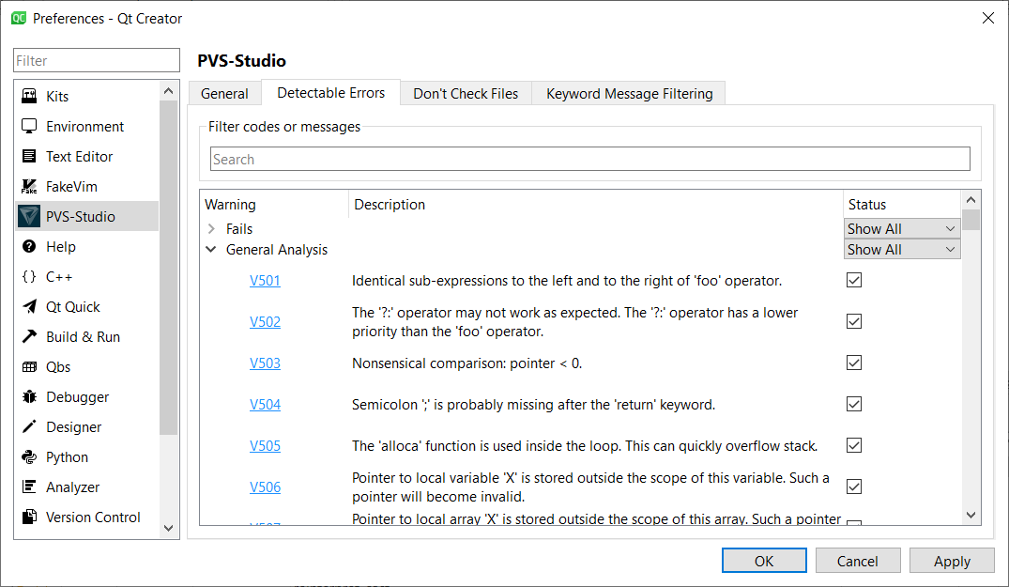Open the V502 warning link
This screenshot has height=587, width=1009.
click(x=265, y=321)
